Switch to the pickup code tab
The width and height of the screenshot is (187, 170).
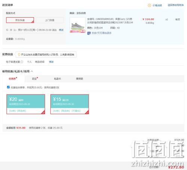(x=80, y=79)
